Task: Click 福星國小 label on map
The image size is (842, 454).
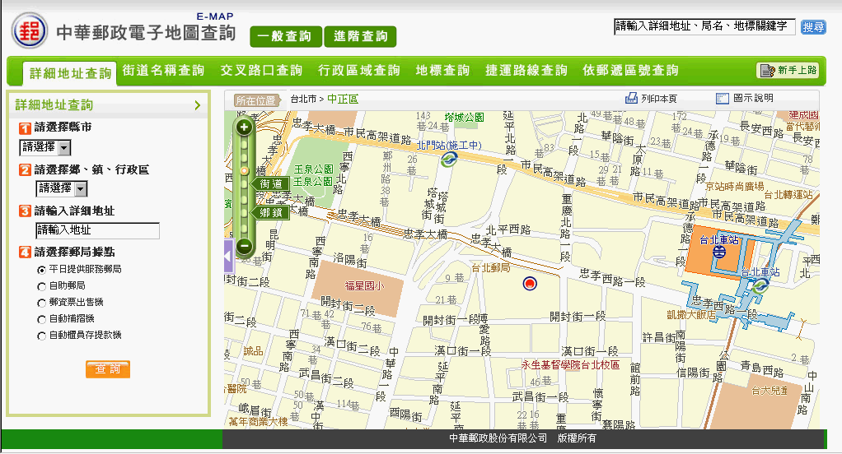Action: 365,285
